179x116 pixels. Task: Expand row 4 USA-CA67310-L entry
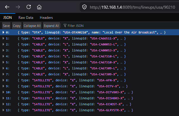click(3, 56)
